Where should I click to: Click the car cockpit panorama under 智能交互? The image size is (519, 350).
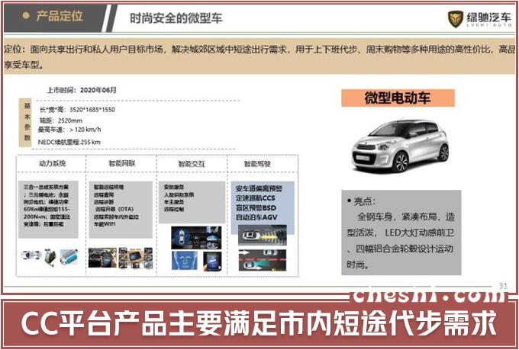[196, 237]
